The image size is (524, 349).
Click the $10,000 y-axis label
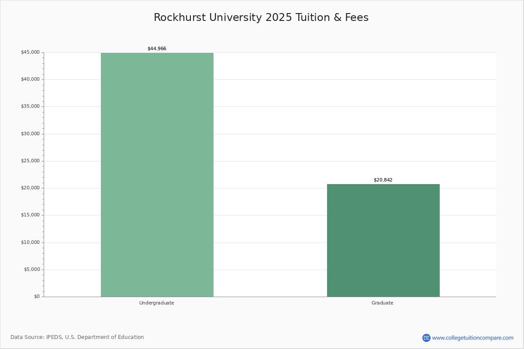(x=30, y=243)
